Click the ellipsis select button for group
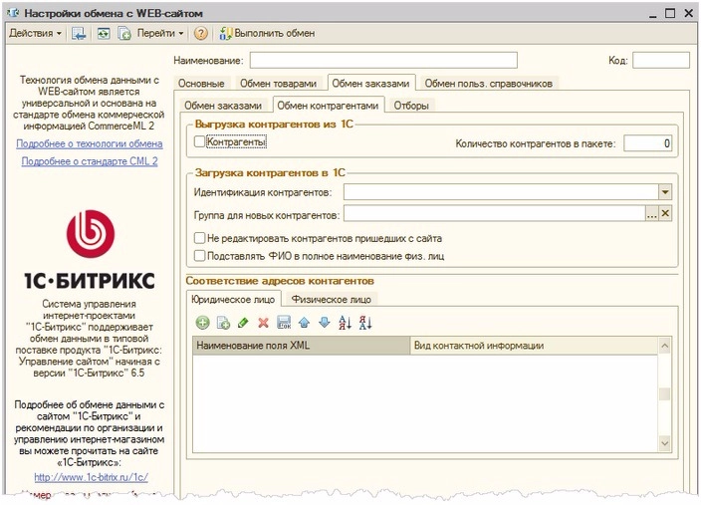The height and width of the screenshot is (505, 701). (x=652, y=214)
